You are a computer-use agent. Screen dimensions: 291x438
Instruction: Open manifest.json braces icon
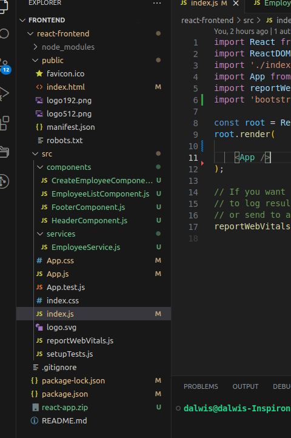click(x=39, y=127)
